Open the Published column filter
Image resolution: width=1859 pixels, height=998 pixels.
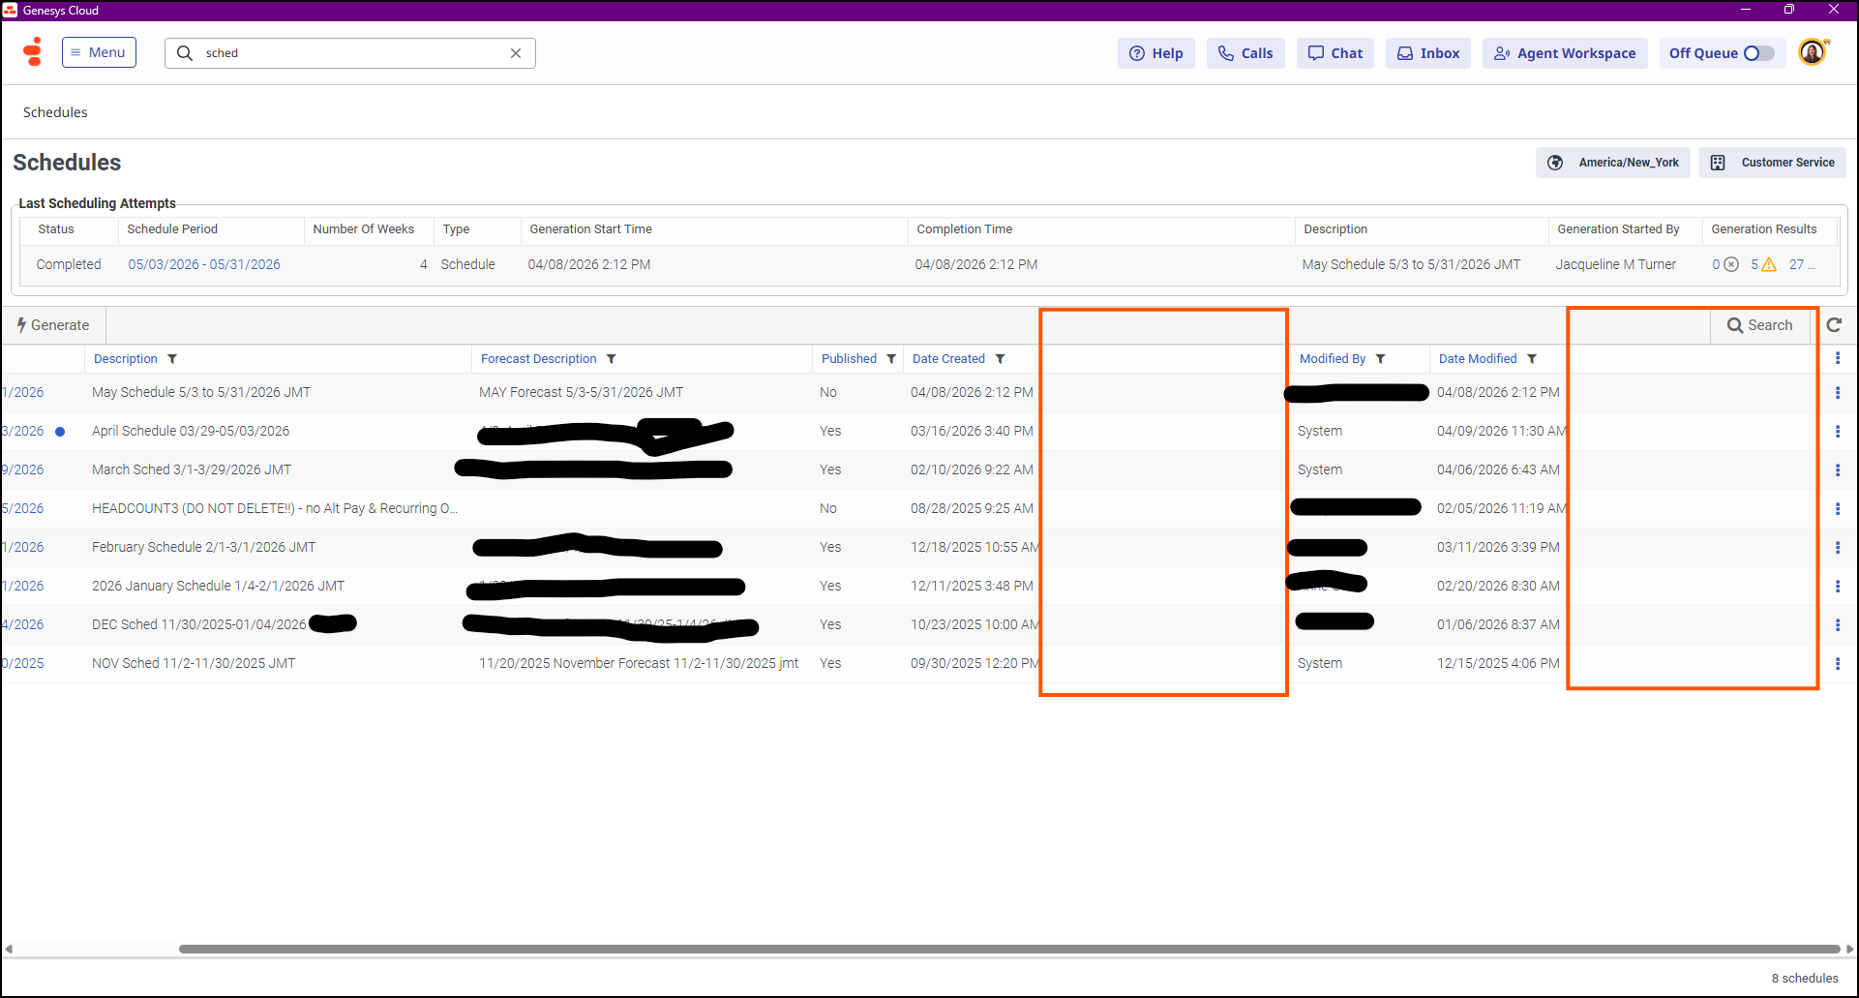click(891, 359)
